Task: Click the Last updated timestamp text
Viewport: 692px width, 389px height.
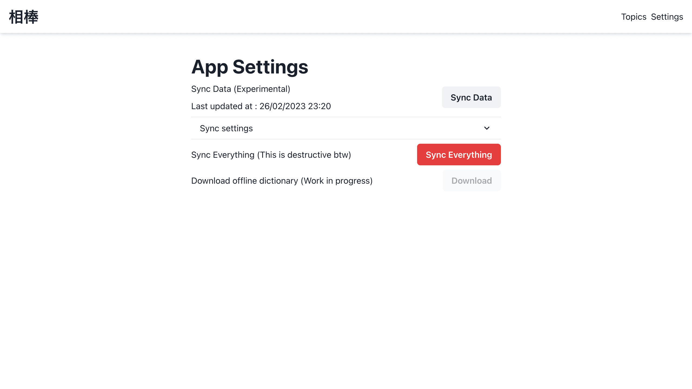Action: point(261,106)
